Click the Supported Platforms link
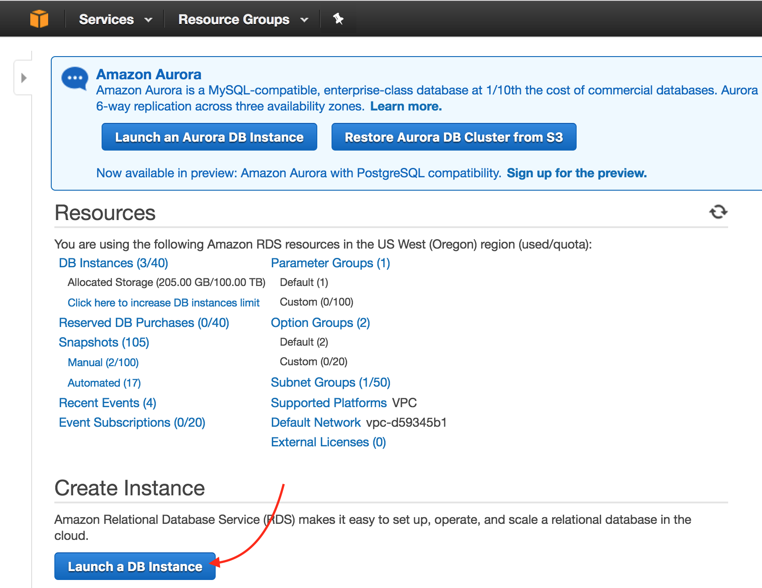The height and width of the screenshot is (588, 762). click(x=329, y=403)
